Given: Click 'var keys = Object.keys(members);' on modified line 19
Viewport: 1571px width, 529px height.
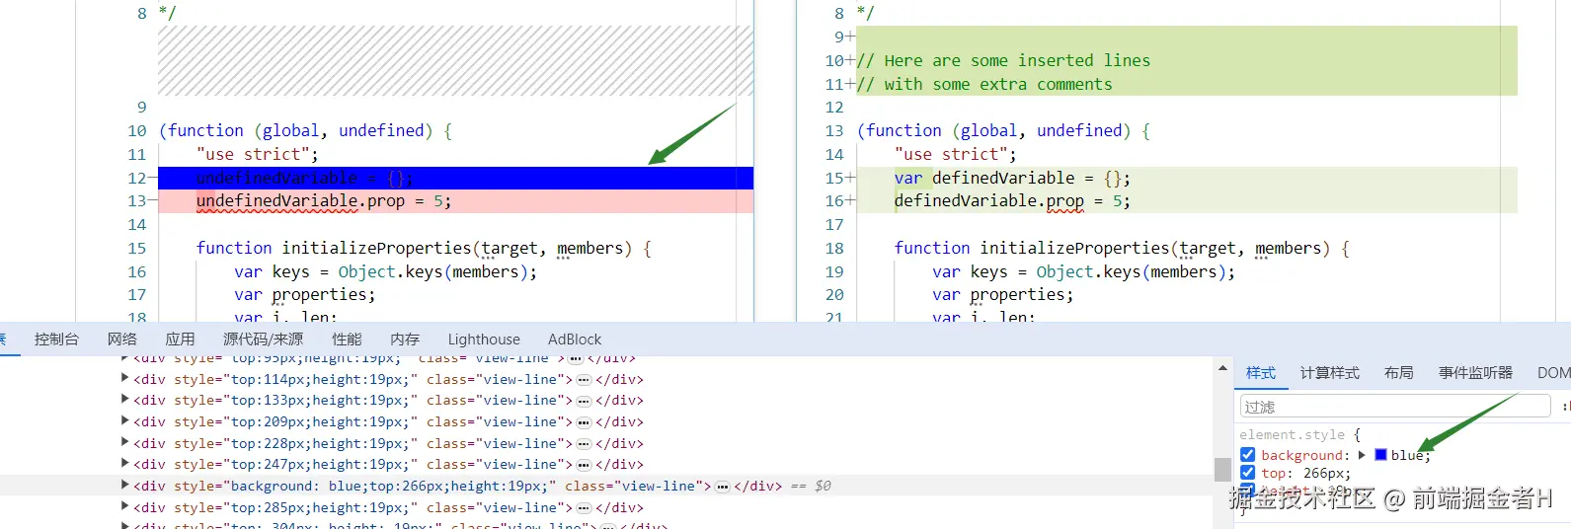Looking at the screenshot, I should pyautogui.click(x=1083, y=271).
